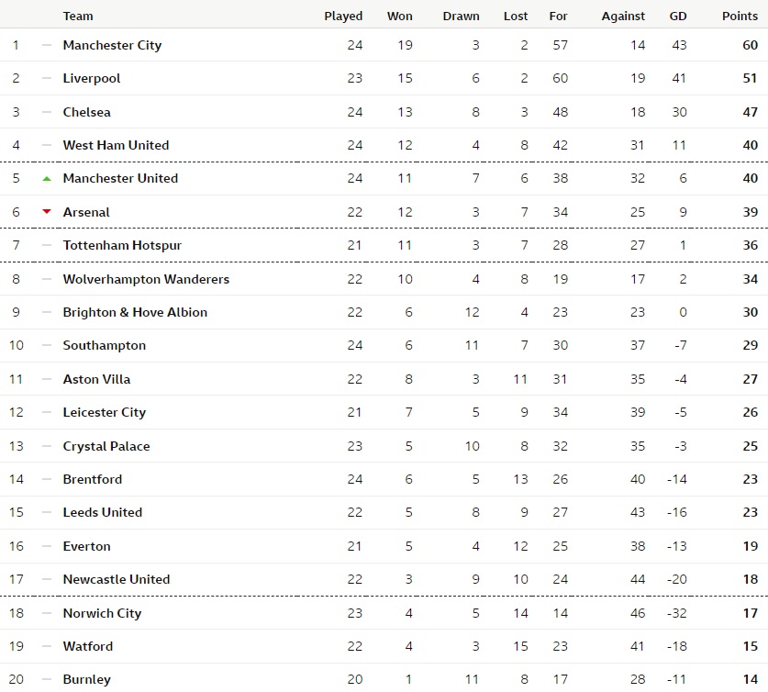768x692 pixels.
Task: Click Manchester City's points total 60
Action: 750,45
